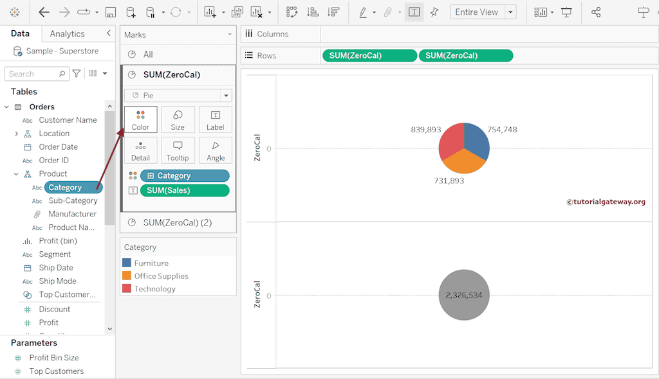Click the filter icon beside Search
The width and height of the screenshot is (659, 379).
[77, 74]
